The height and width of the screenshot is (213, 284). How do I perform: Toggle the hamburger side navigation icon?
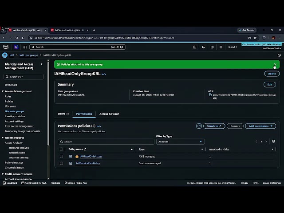[x=5, y=55]
